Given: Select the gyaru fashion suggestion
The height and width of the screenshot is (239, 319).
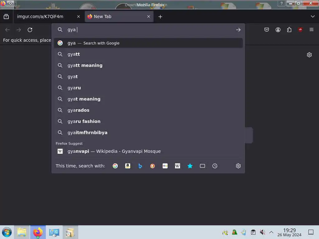Looking at the screenshot, I should tap(148, 121).
